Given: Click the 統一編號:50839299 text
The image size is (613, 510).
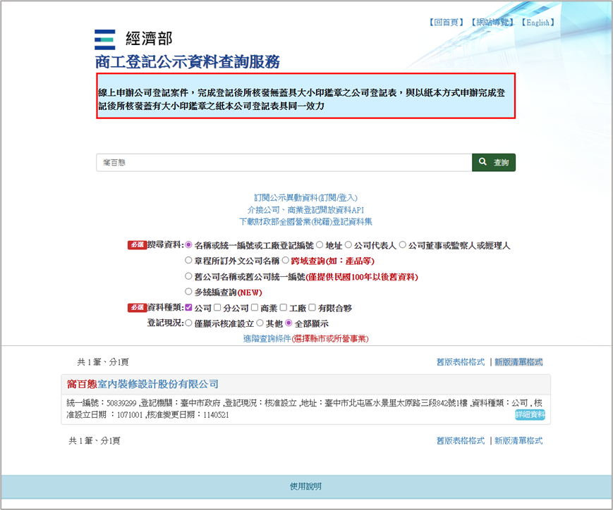Looking at the screenshot, I should coord(102,403).
